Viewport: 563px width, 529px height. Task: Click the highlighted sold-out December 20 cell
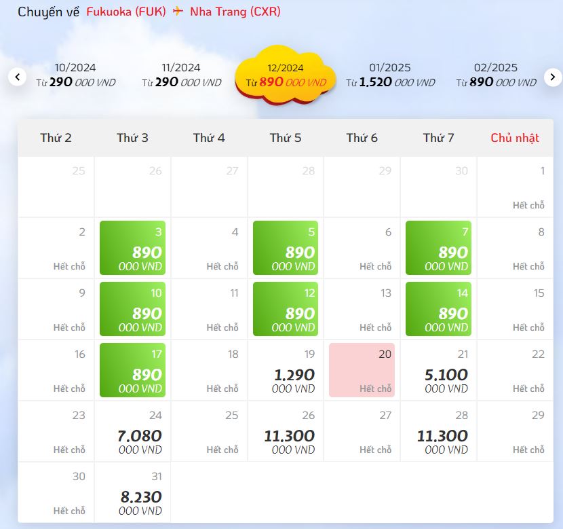[x=362, y=370]
